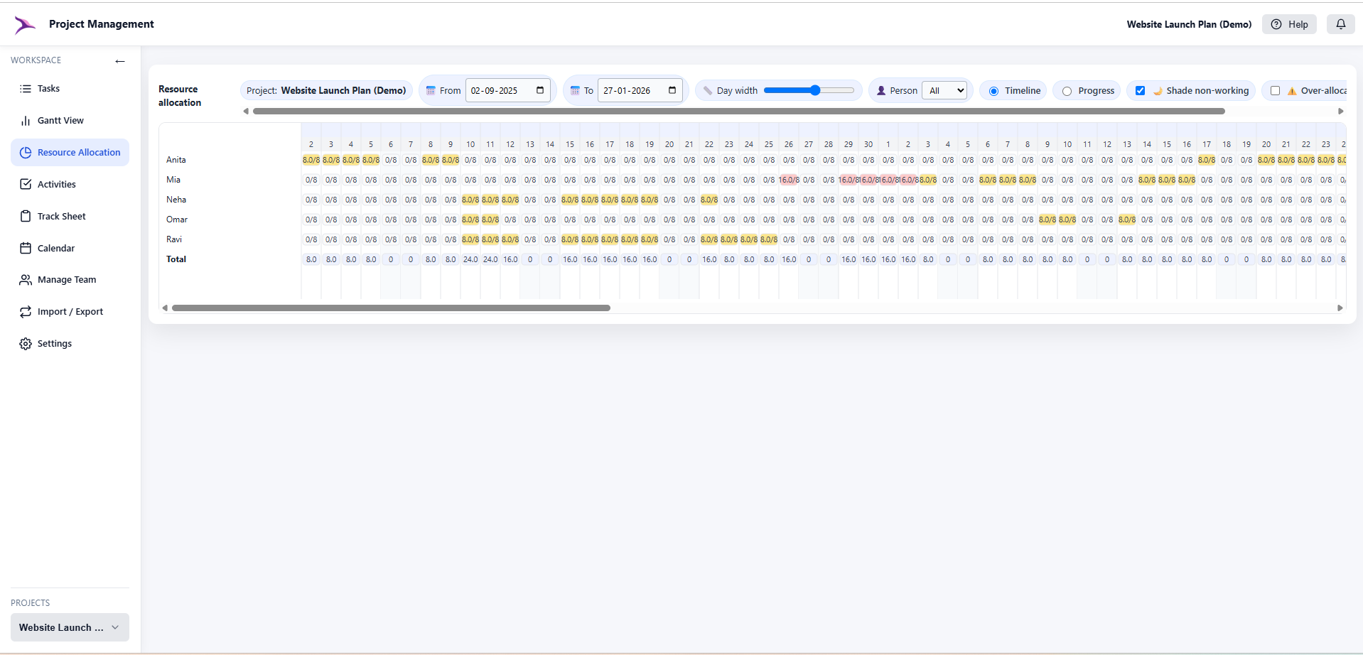Open the Manage Team section

(x=67, y=279)
